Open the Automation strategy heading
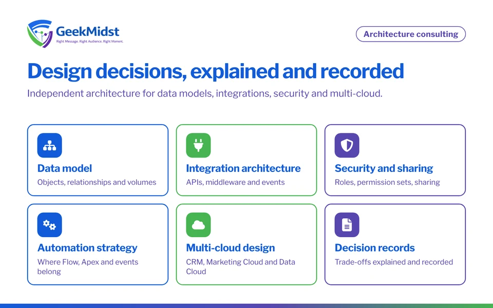 point(87,248)
